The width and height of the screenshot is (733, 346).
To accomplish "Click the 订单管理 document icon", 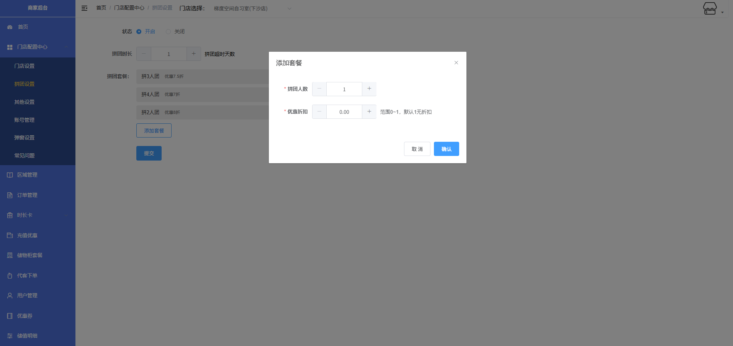I will pos(10,195).
